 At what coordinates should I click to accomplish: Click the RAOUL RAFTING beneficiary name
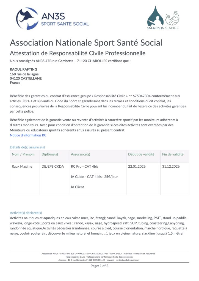[23, 69]
